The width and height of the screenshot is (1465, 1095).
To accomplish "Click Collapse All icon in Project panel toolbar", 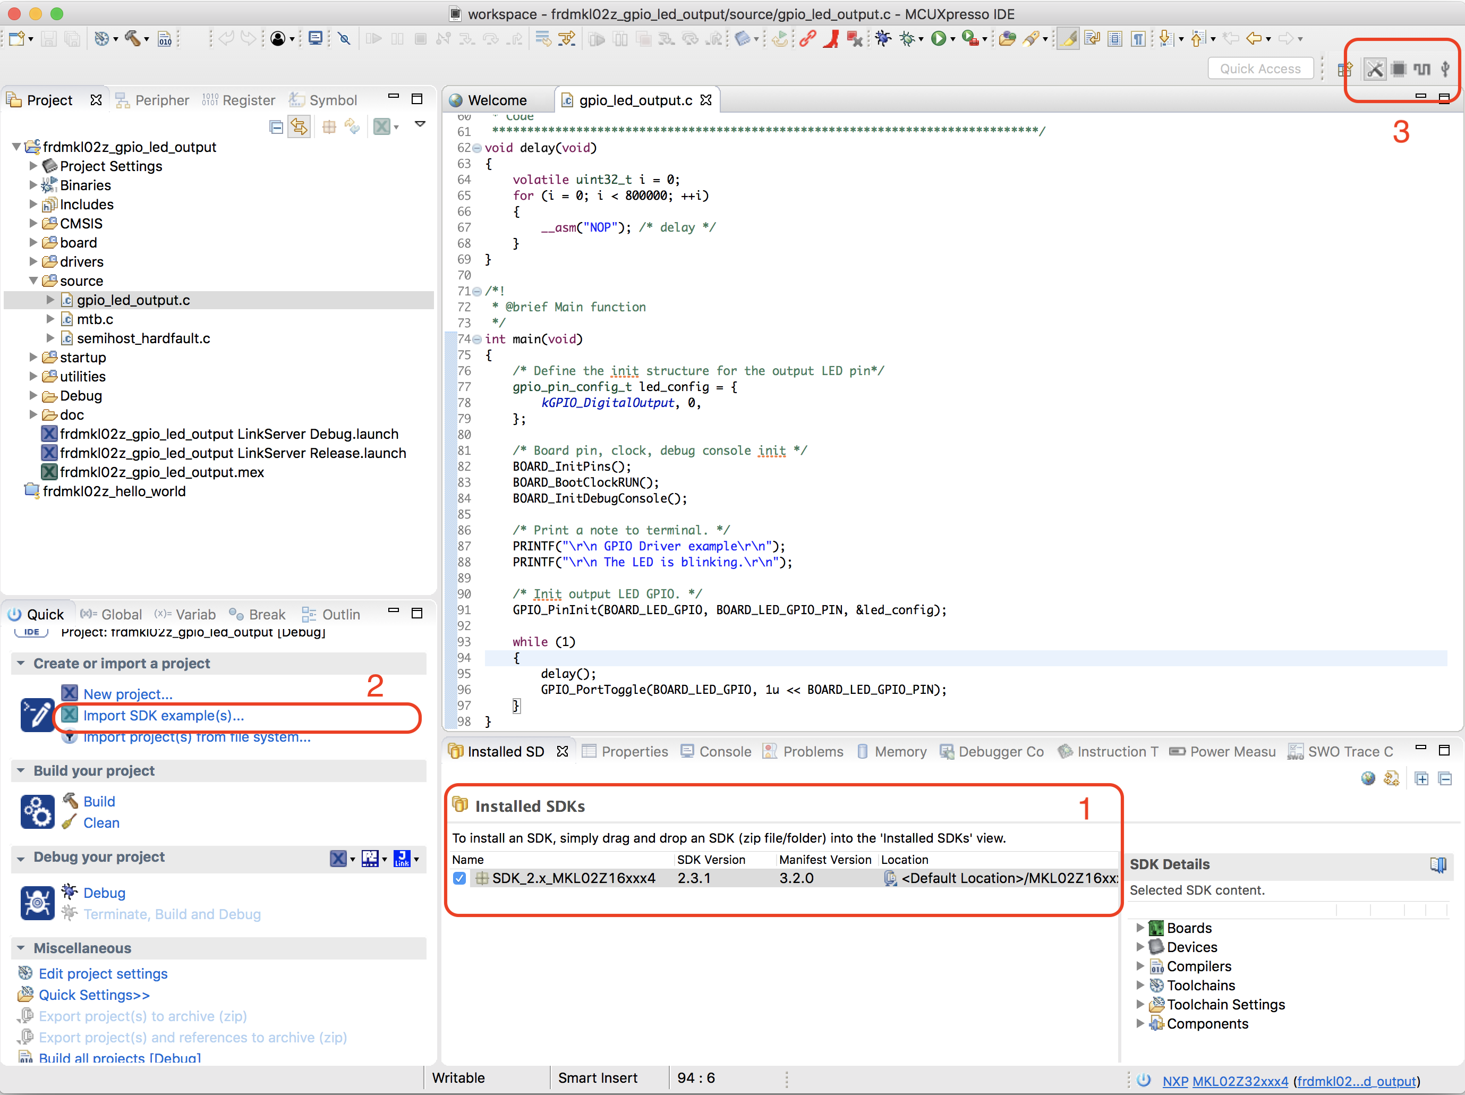I will coord(276,126).
